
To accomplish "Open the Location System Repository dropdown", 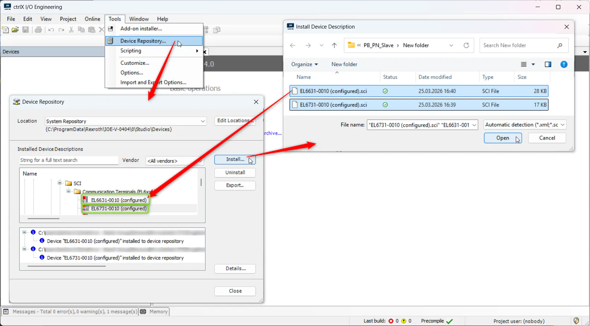I will coord(203,121).
